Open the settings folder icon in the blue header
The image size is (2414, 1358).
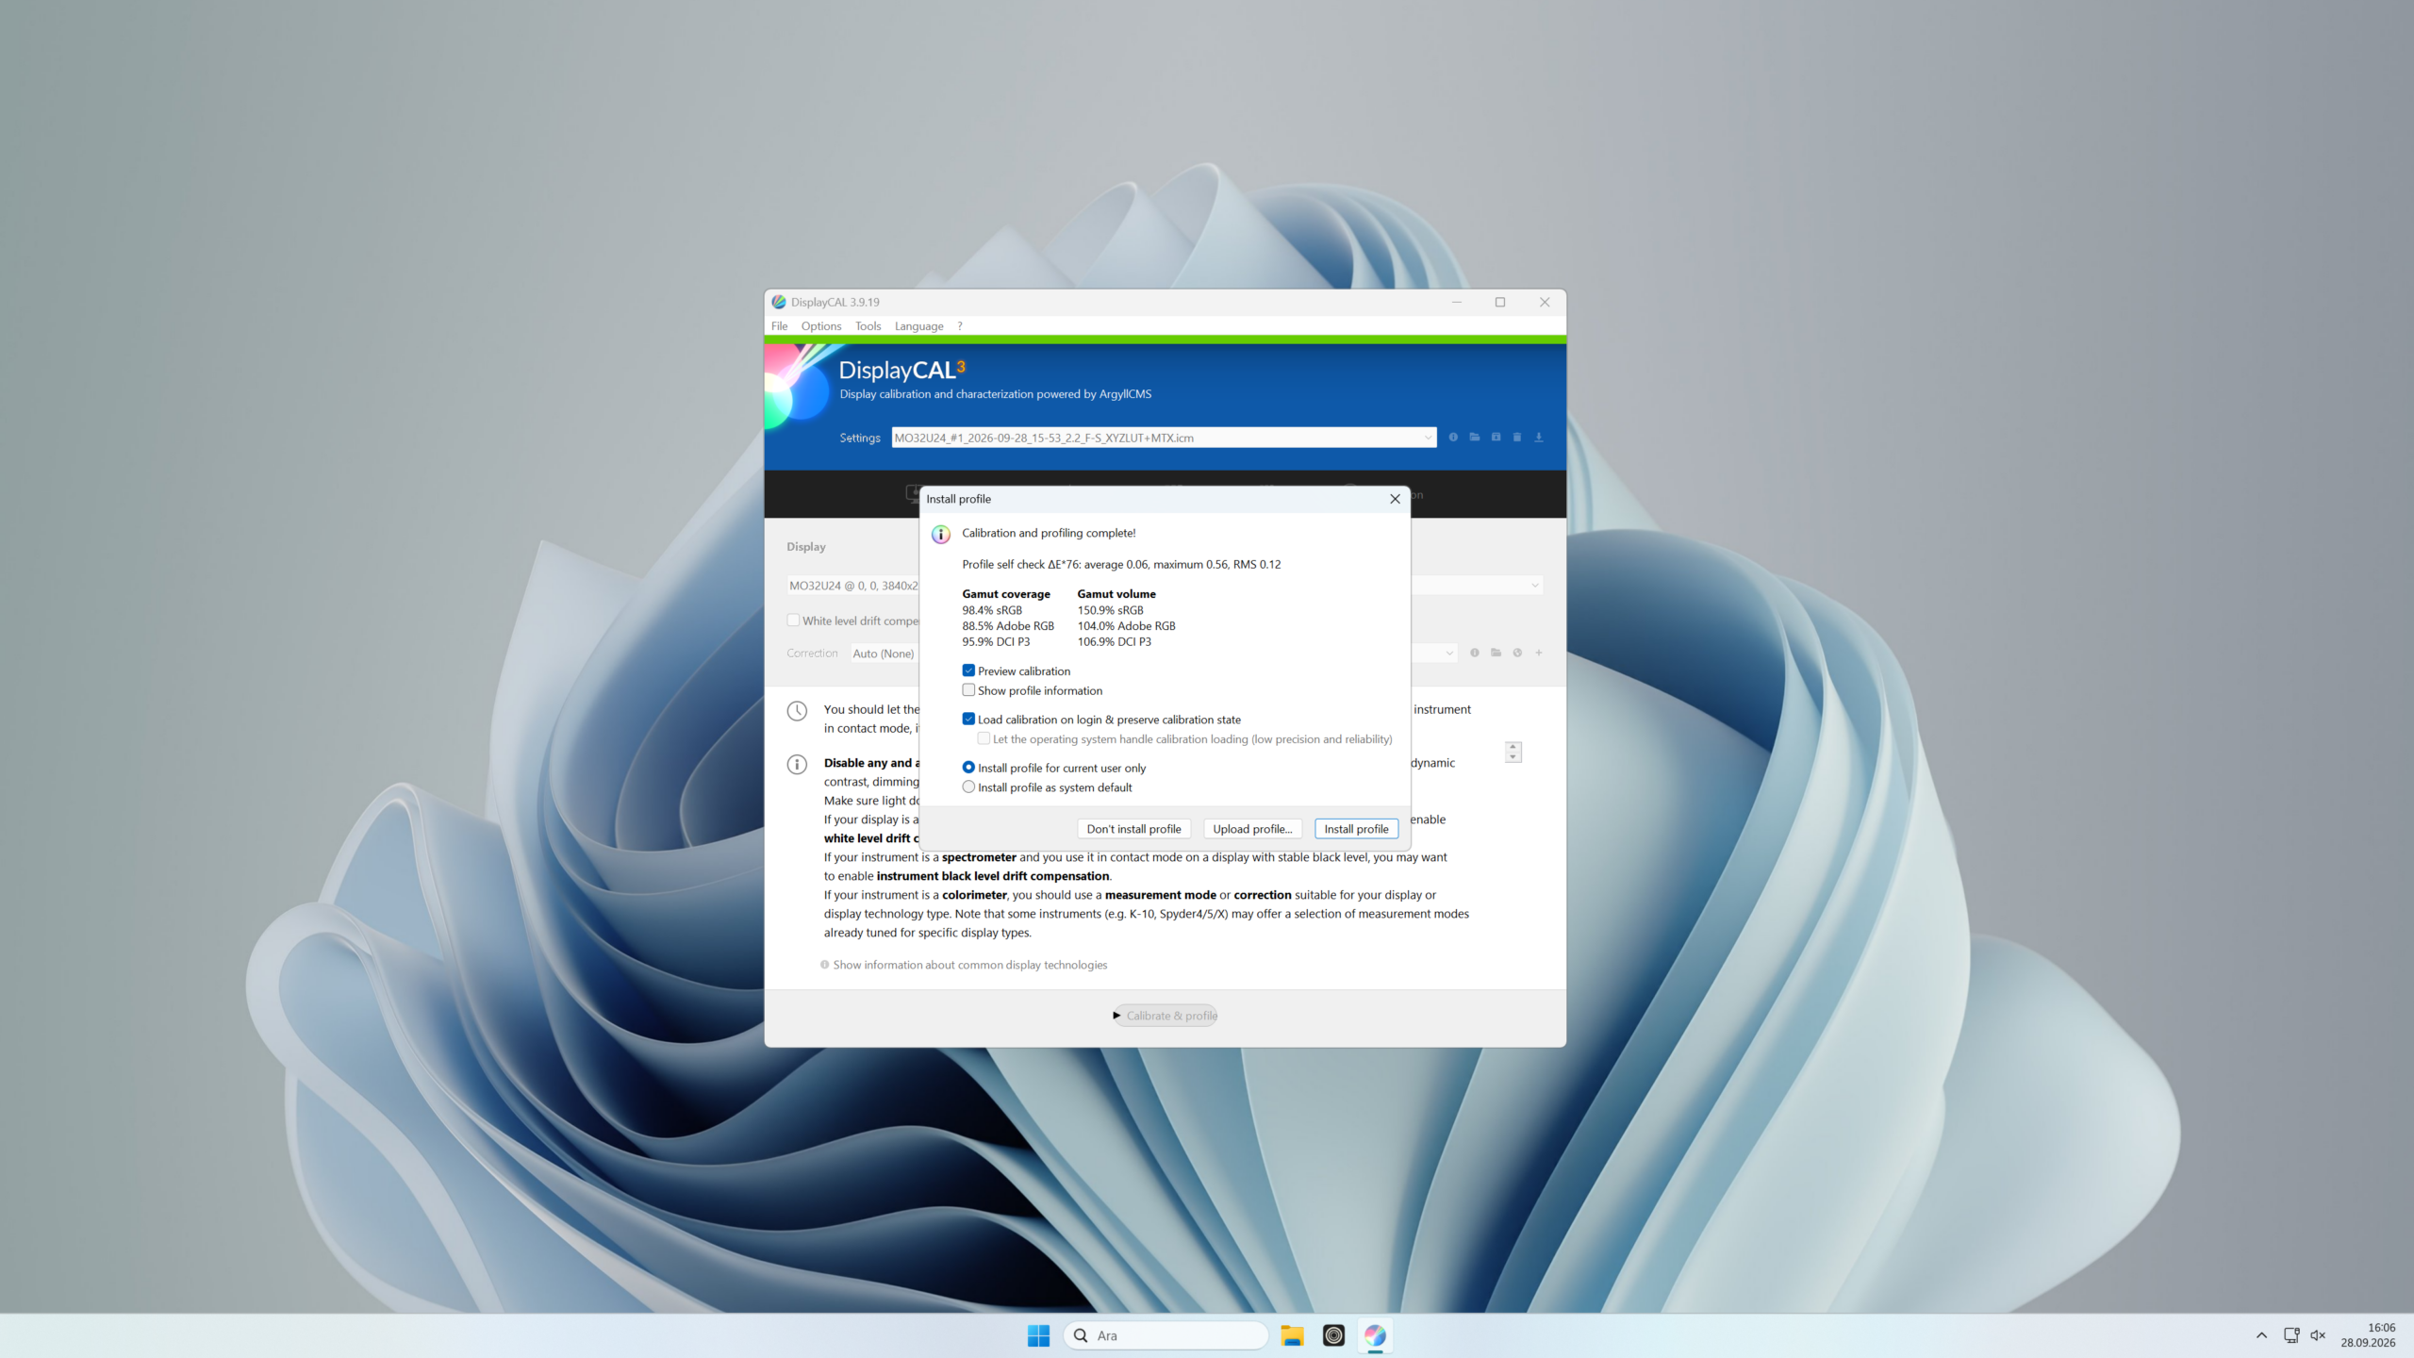click(1475, 437)
